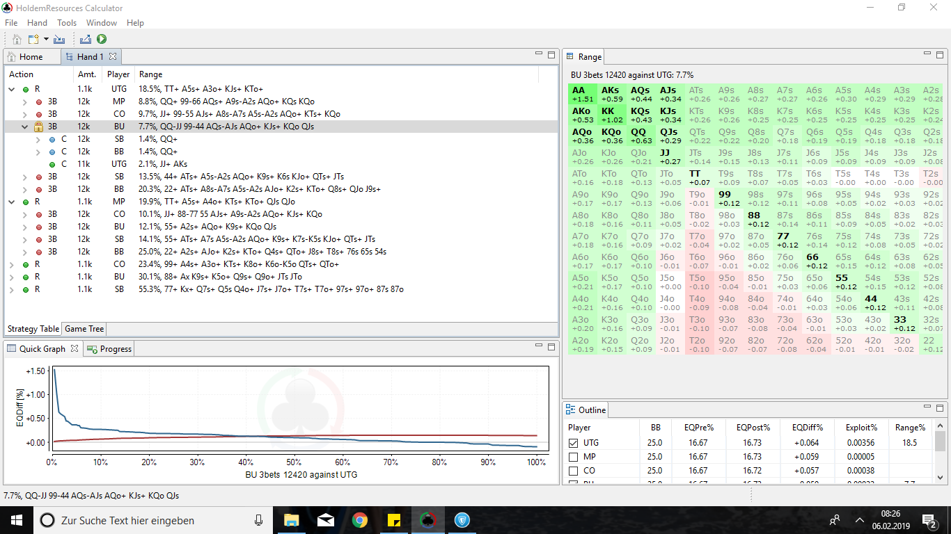Check the MP player checkbox

click(574, 457)
